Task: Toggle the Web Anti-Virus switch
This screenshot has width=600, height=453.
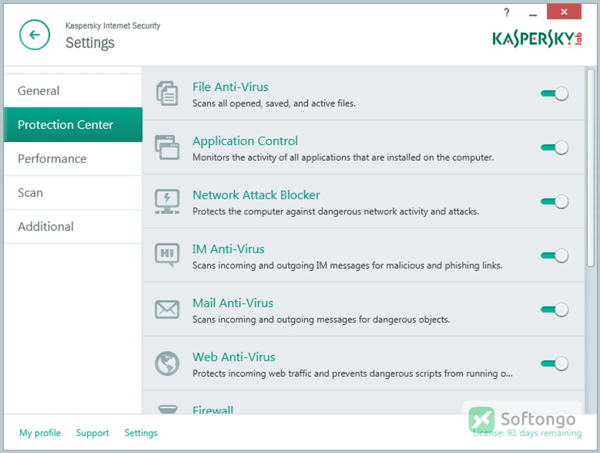Action: pyautogui.click(x=554, y=364)
